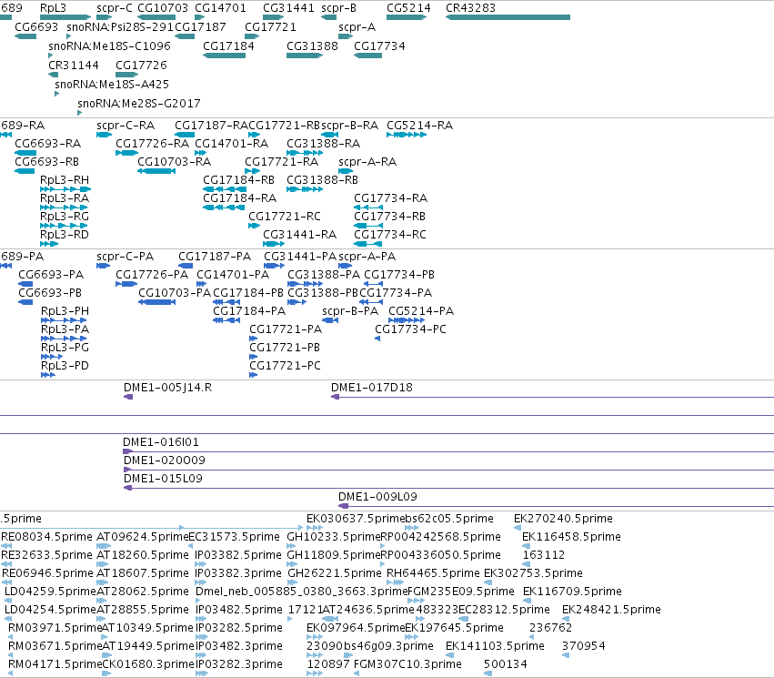This screenshot has width=774, height=678.
Task: Select BAC clone DME1-017D18
Action: tap(372, 388)
